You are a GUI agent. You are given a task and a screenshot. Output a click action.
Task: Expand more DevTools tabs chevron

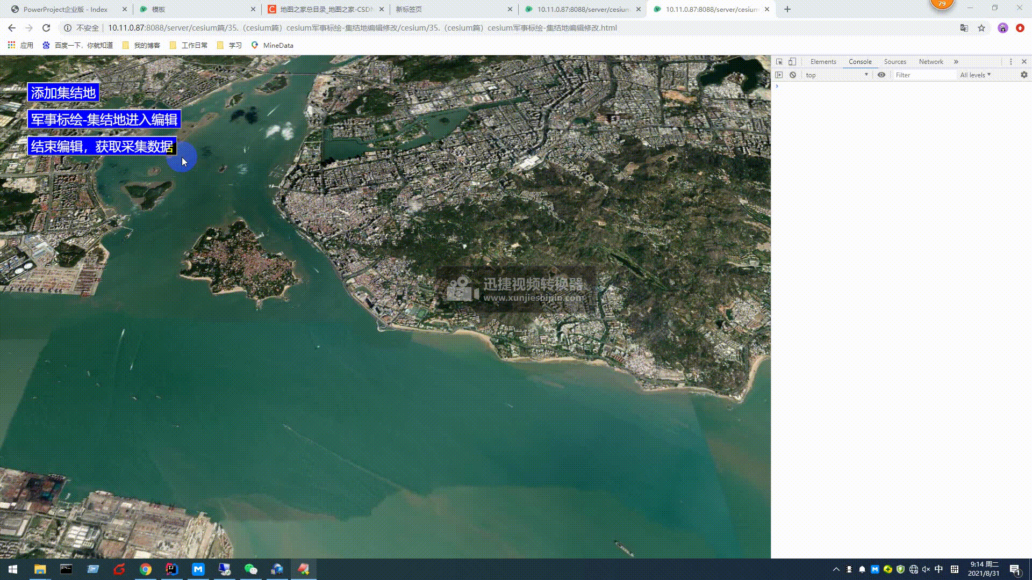click(956, 62)
